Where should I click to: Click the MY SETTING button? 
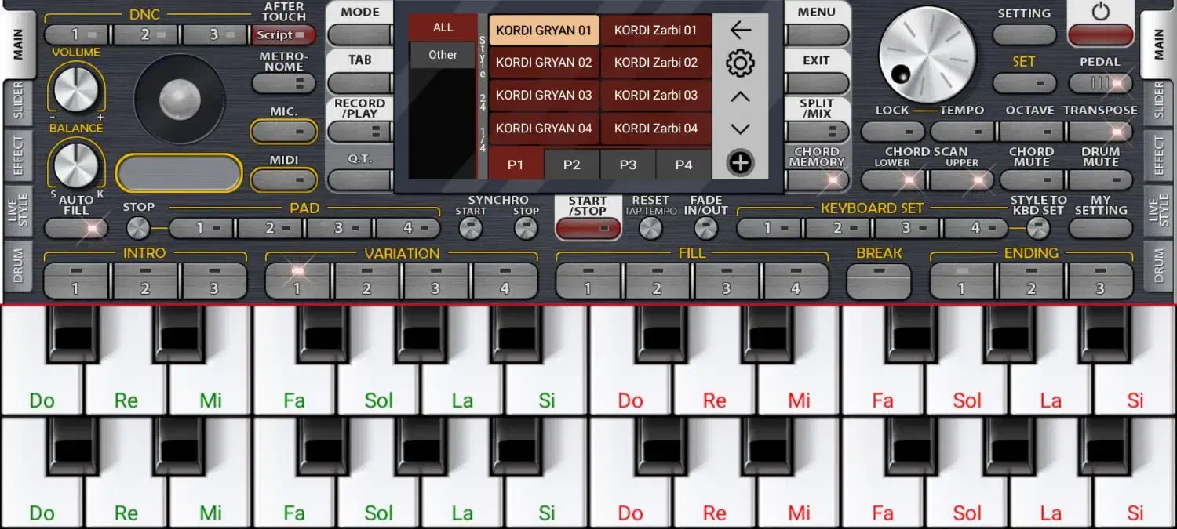tap(1101, 228)
